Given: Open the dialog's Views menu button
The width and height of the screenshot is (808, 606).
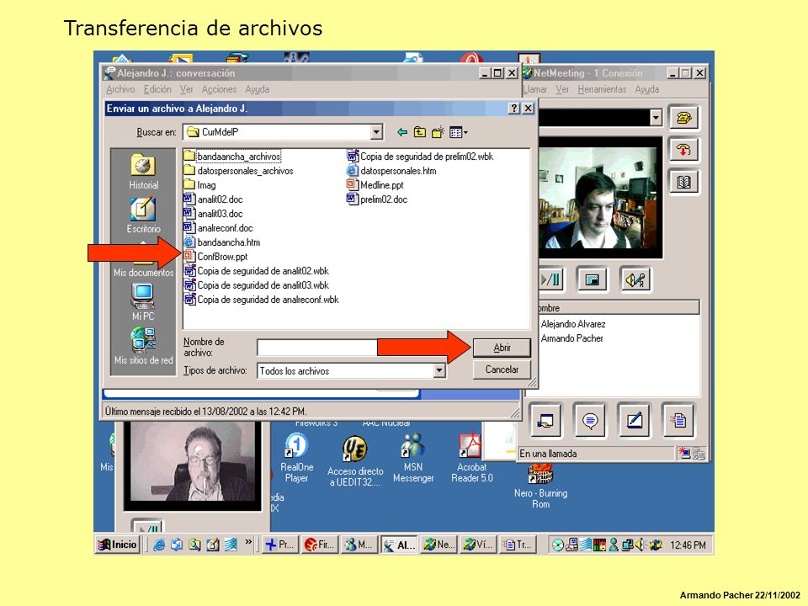Looking at the screenshot, I should (458, 132).
